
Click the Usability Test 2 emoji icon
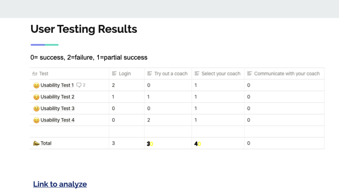pos(36,97)
